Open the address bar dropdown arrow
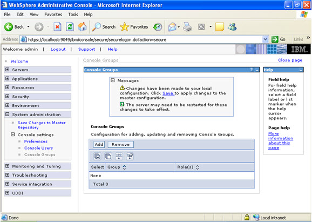Screen dimensions: 312x222 pyautogui.click(x=265, y=39)
